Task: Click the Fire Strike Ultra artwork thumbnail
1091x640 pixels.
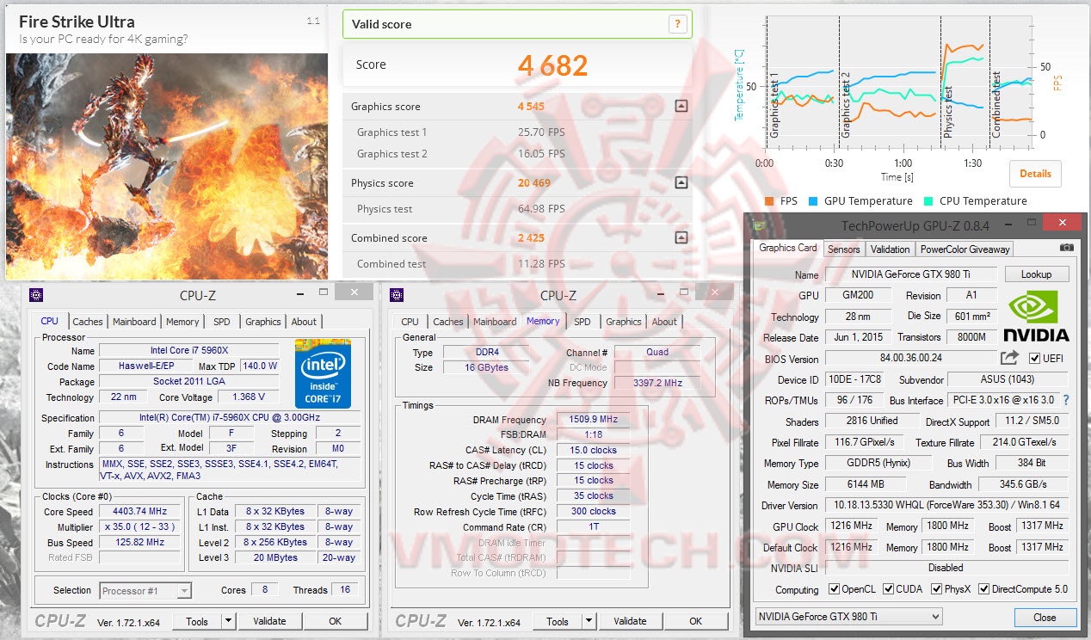Action: coord(167,165)
